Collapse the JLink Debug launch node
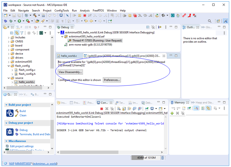 [x=59, y=32]
